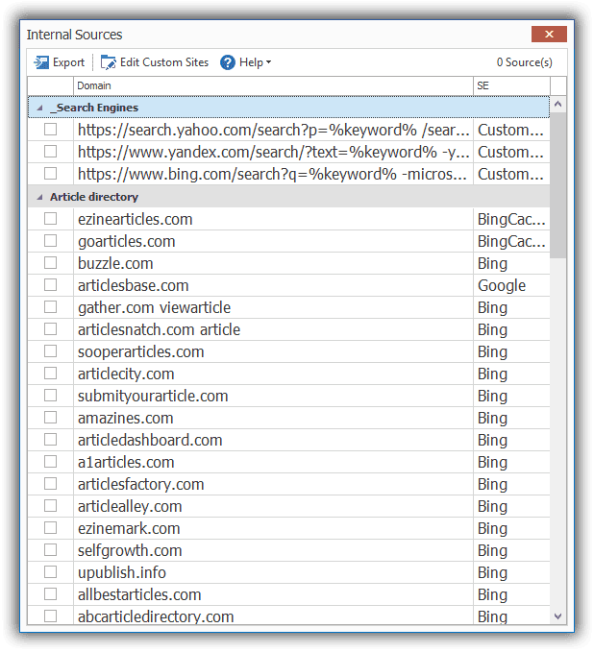
Task: Check the articlealley.com checkbox
Action: point(50,506)
